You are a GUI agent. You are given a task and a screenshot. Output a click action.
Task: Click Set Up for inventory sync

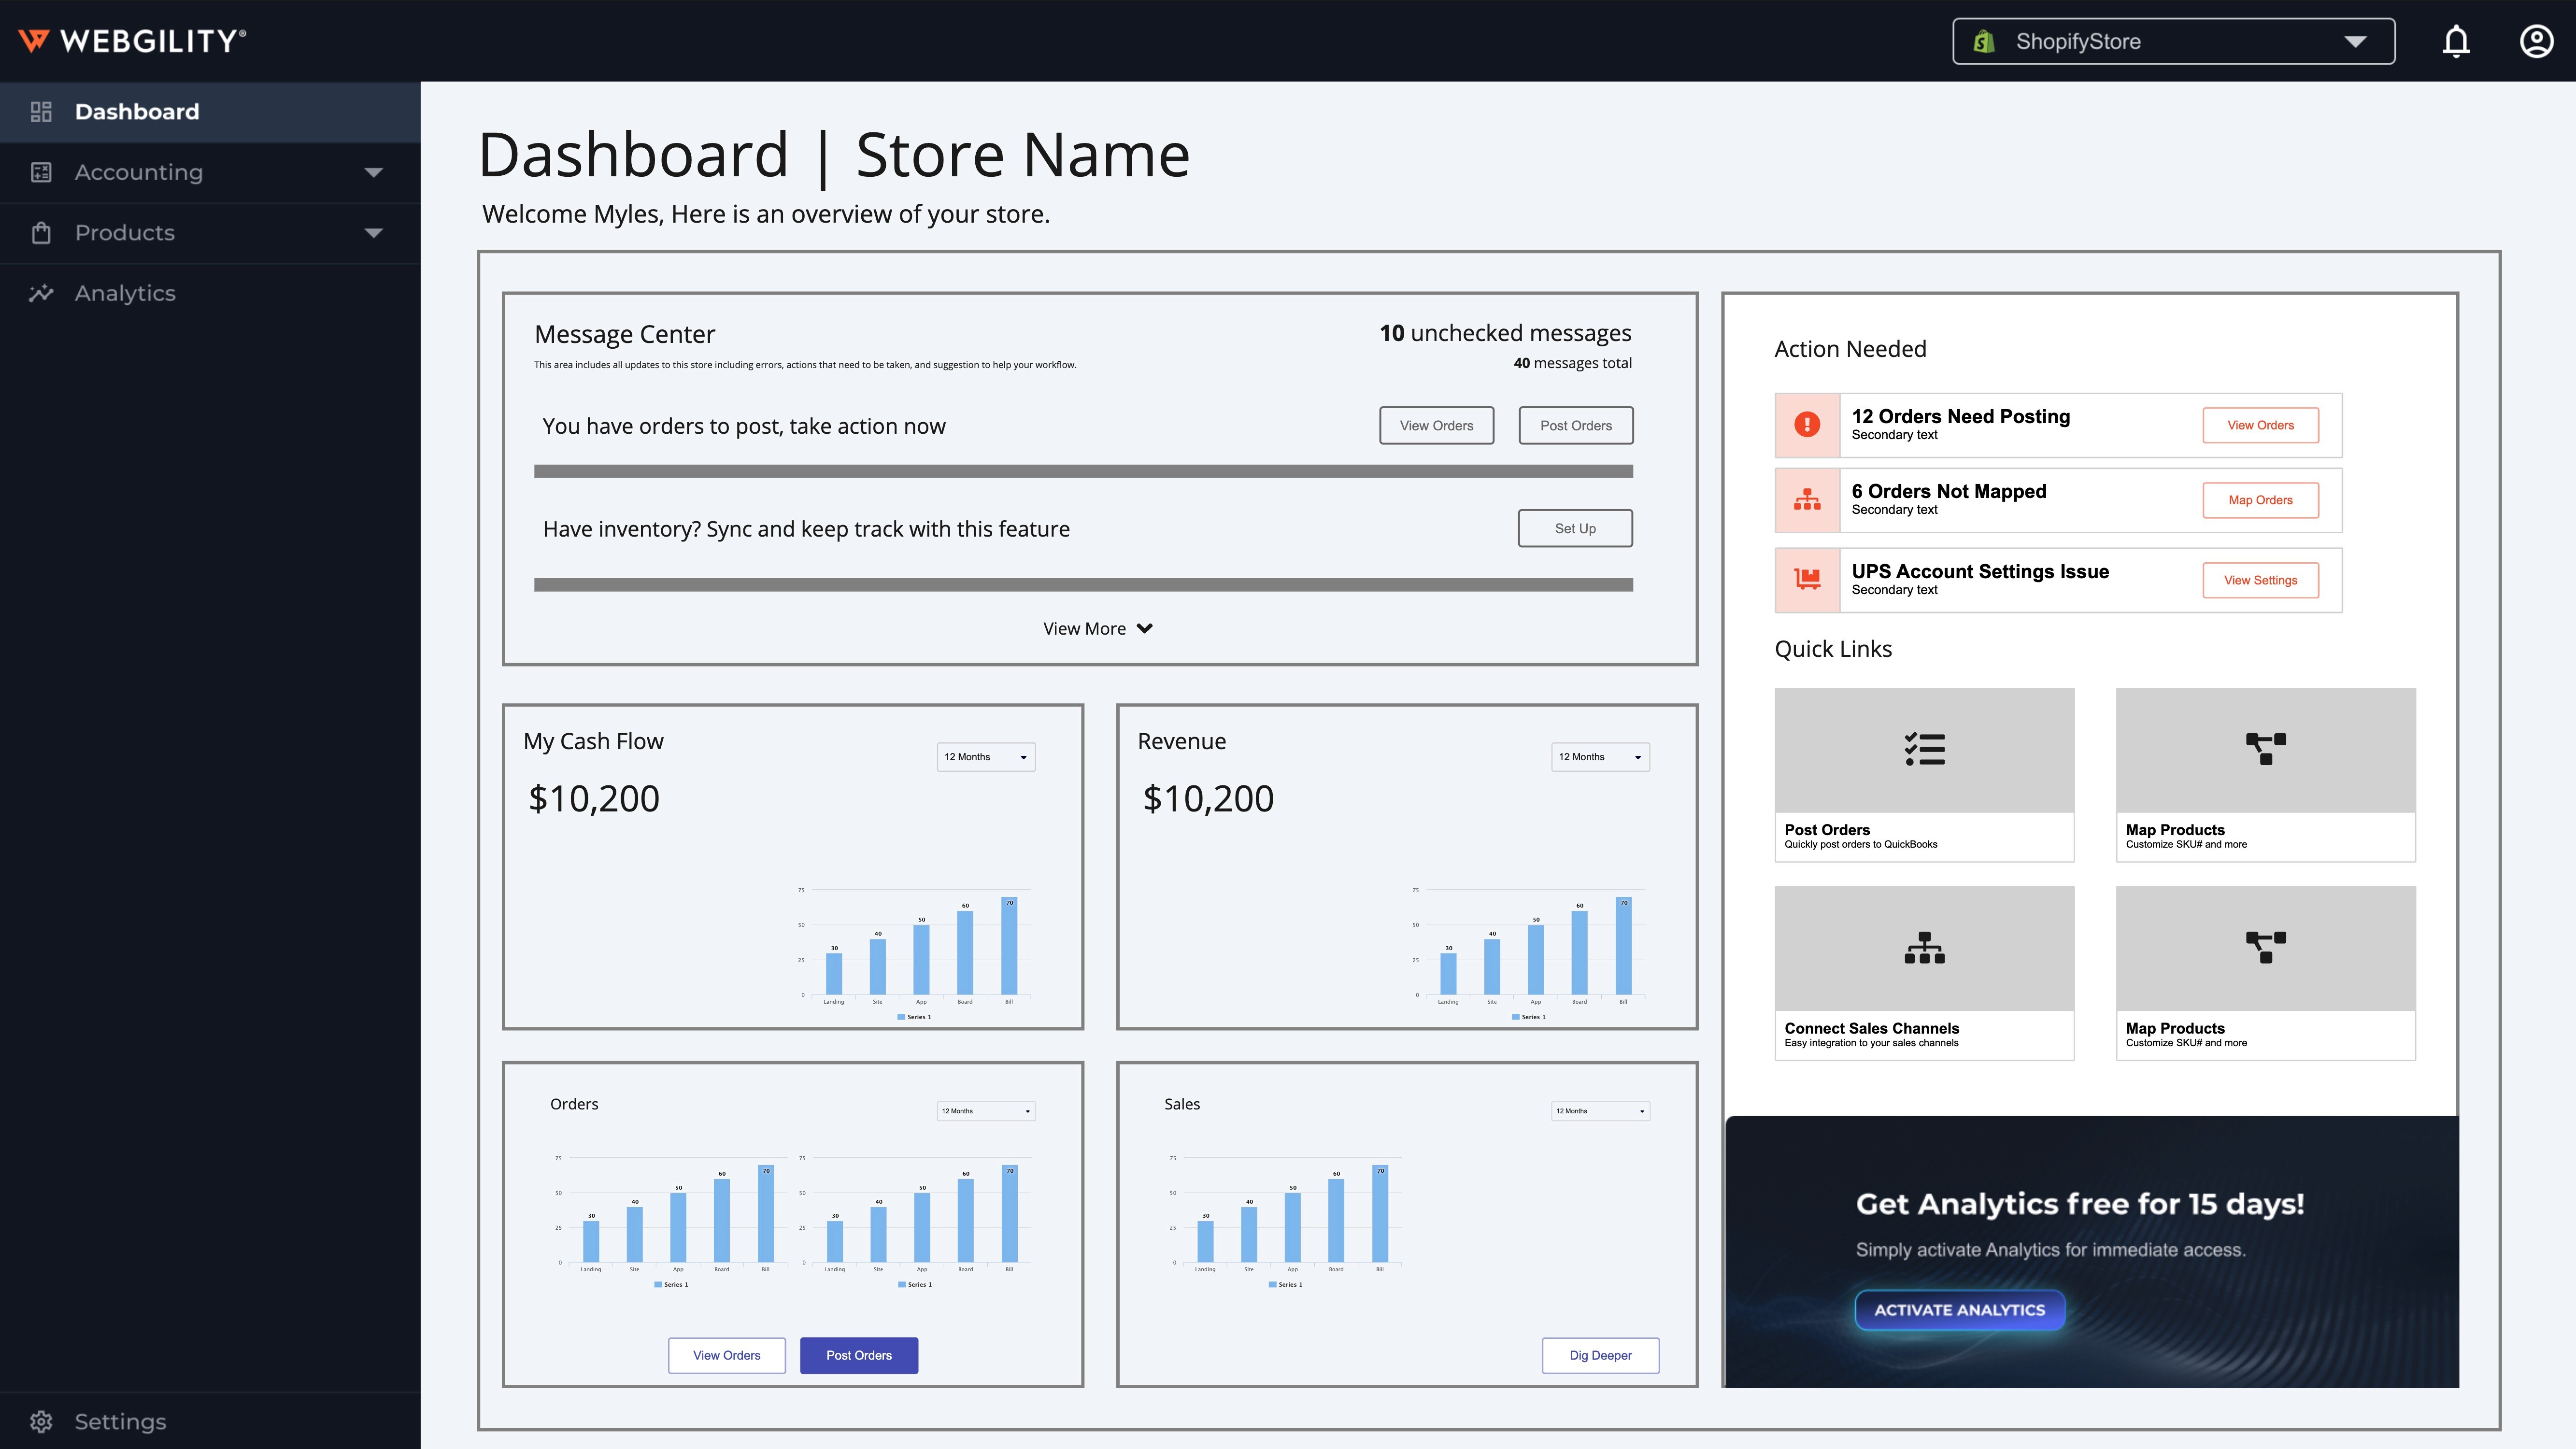(1575, 528)
